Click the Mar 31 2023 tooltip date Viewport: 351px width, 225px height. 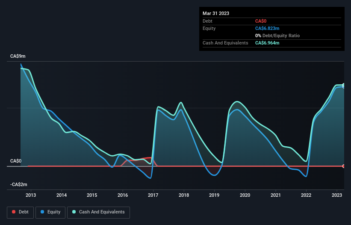coord(216,13)
